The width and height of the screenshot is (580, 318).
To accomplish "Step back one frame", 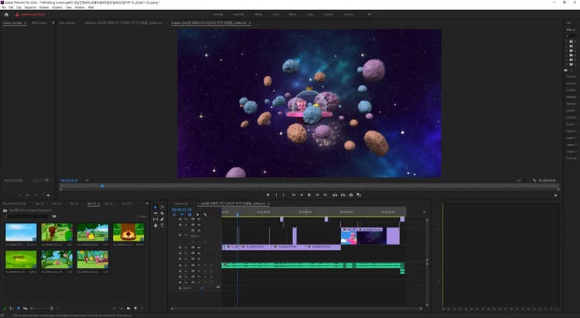I will [x=302, y=195].
